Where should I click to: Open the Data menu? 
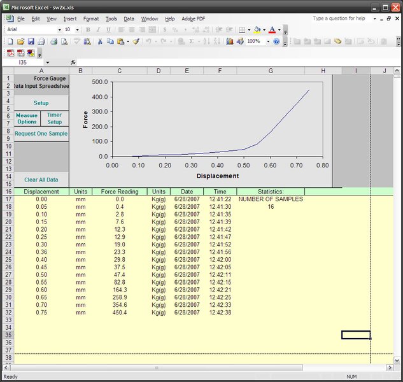point(129,19)
